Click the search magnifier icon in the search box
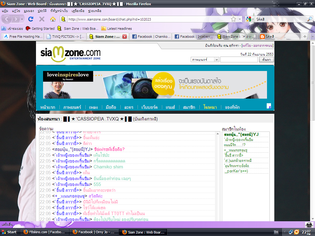 coord(309,19)
